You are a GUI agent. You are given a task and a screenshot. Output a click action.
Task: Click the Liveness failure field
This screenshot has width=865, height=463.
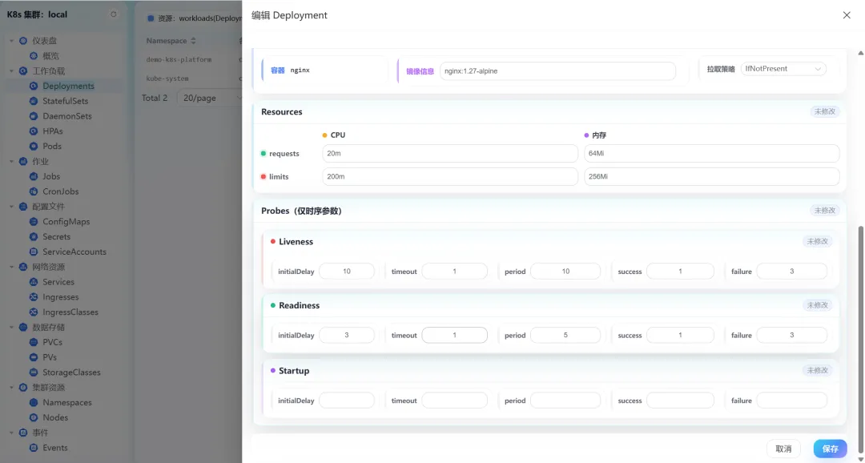[x=791, y=272]
